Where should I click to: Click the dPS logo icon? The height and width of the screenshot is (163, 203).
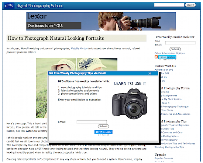9,6
